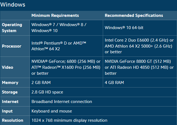177x125 pixels.
Task: Click the Storage row label
Action: (x=10, y=92)
